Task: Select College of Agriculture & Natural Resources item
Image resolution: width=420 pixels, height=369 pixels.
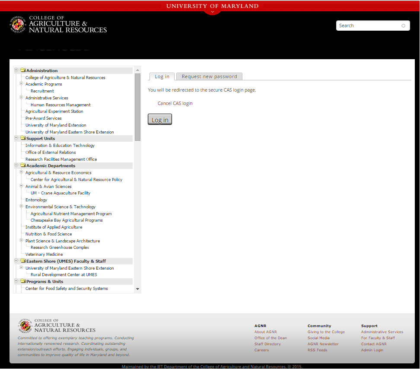Action: pyautogui.click(x=65, y=78)
